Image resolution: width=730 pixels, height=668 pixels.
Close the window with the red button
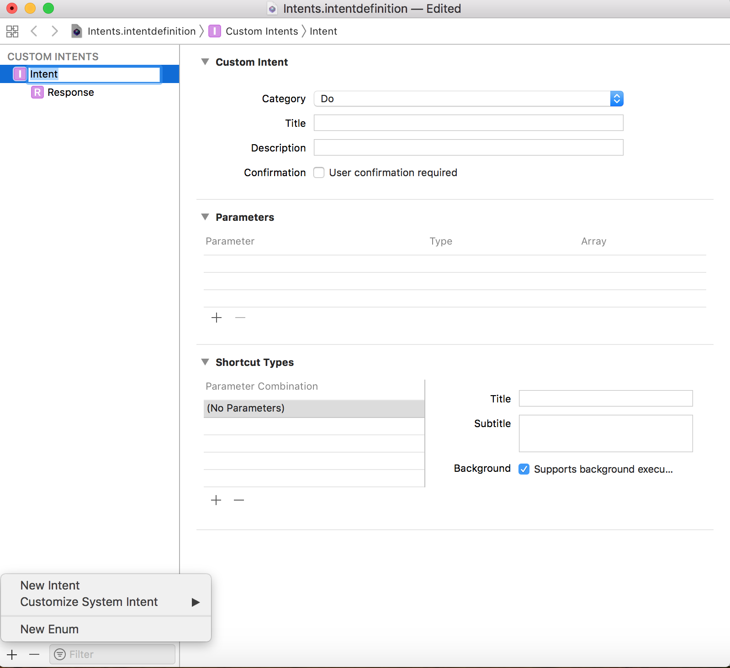coord(12,8)
